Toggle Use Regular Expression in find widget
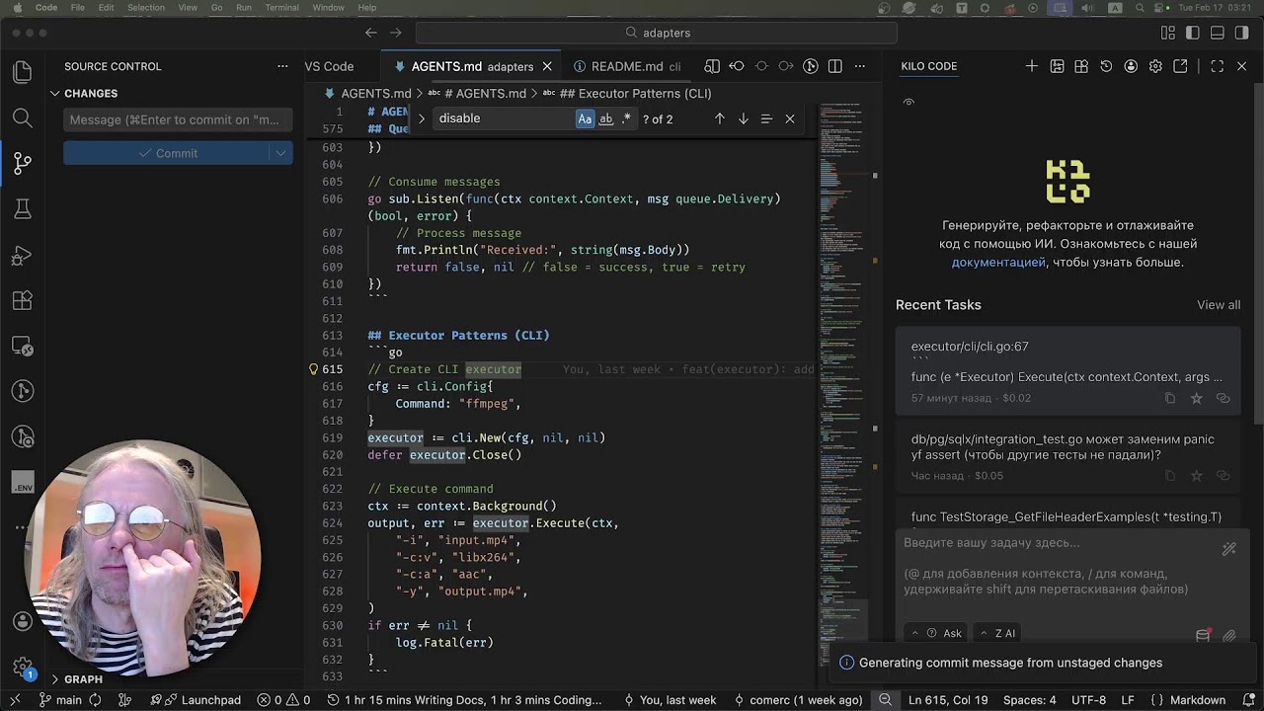The width and height of the screenshot is (1264, 711). (626, 118)
